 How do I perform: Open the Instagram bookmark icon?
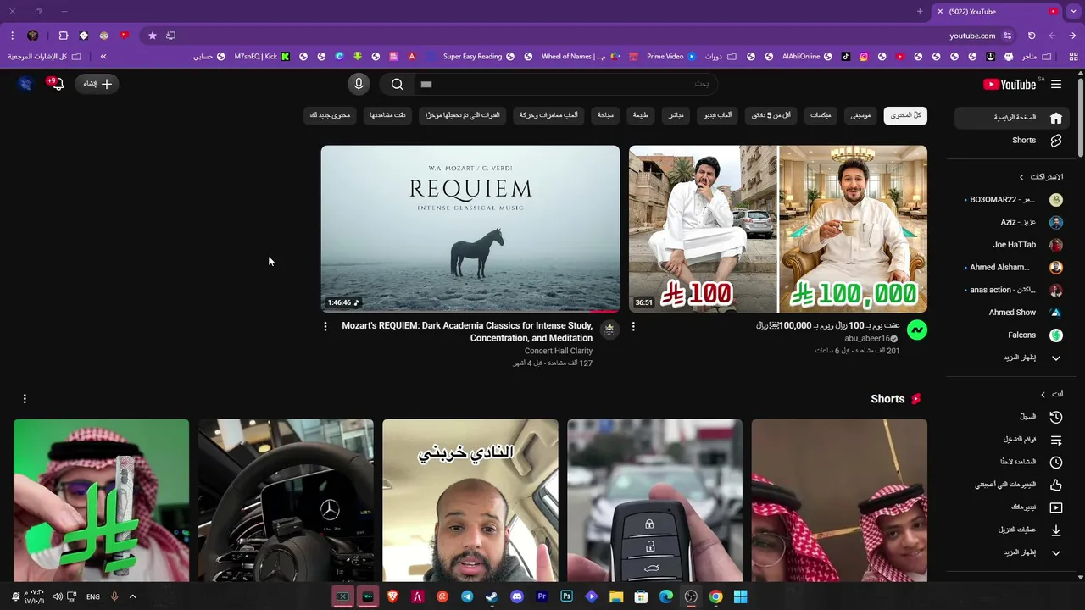click(864, 57)
